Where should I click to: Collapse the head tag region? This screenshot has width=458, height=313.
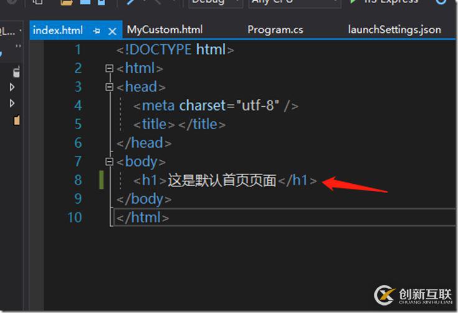tap(110, 87)
